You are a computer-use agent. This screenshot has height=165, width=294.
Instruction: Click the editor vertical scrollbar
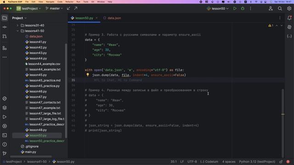tap(283, 123)
